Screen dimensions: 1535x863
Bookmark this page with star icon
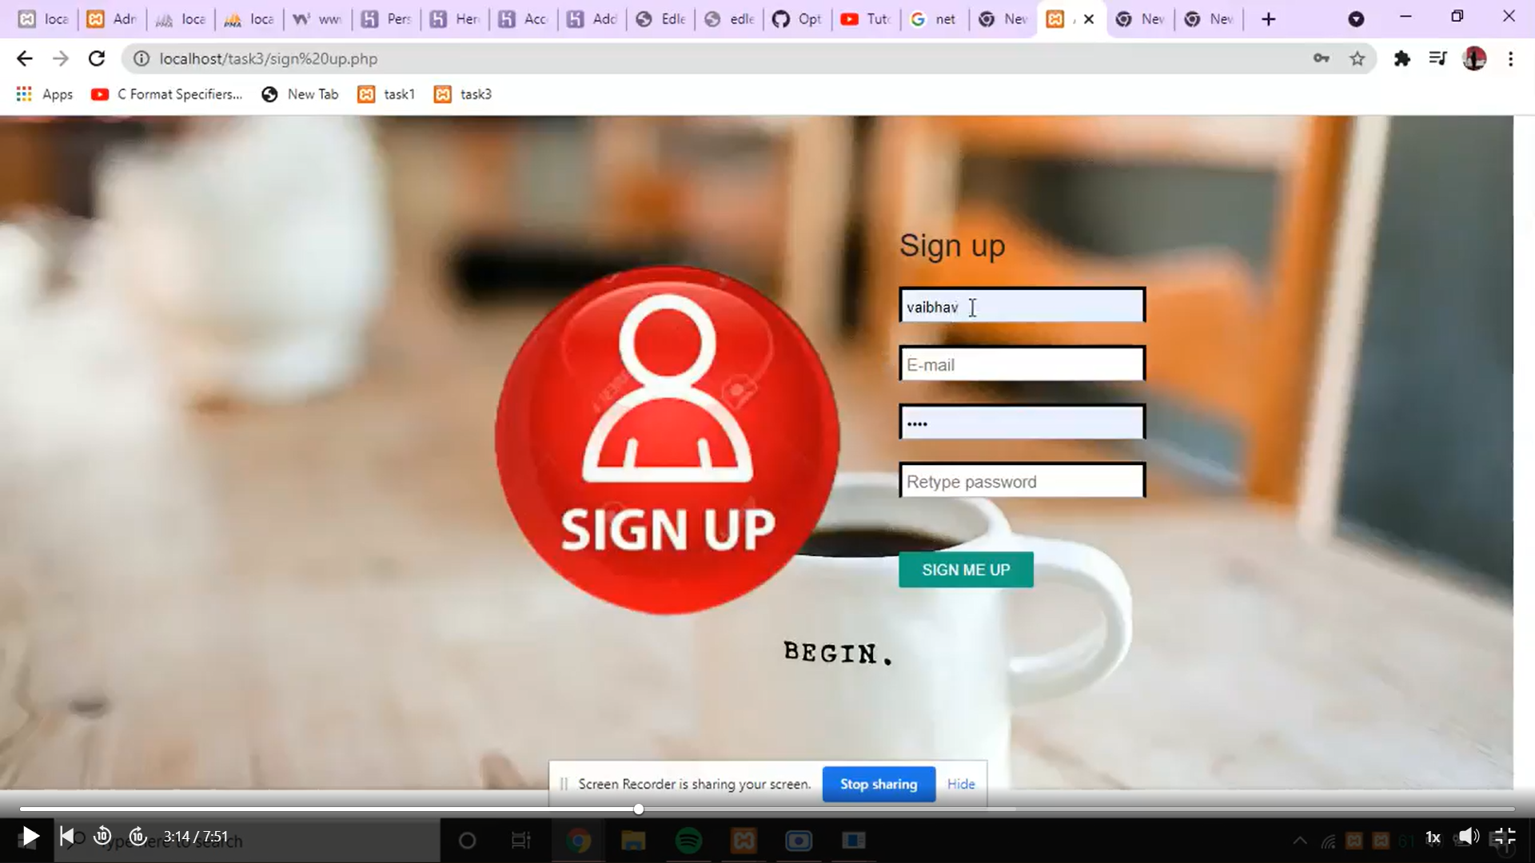[x=1357, y=58]
